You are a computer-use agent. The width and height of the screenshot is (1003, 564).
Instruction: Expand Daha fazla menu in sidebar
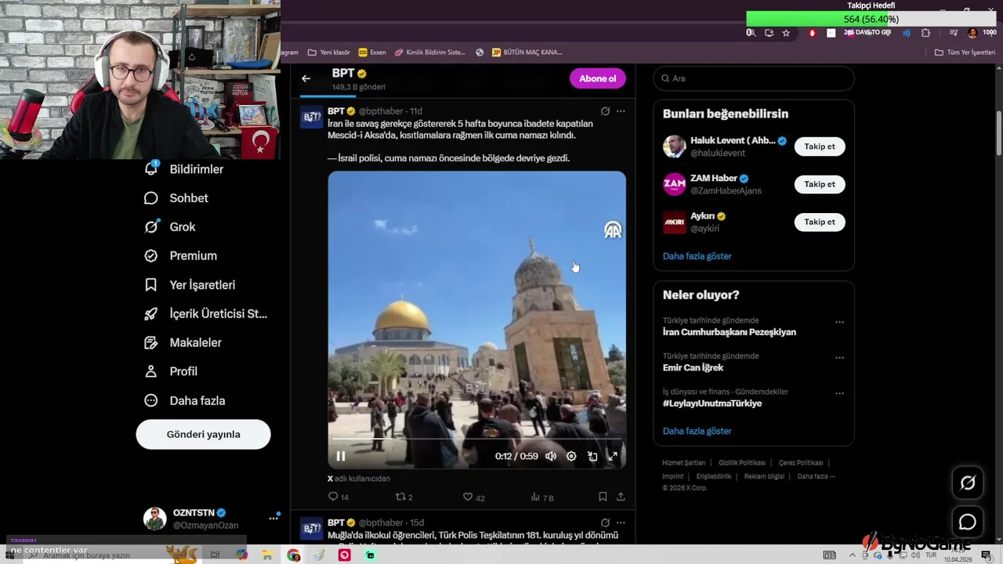184,400
